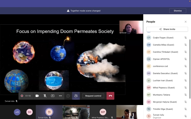
Task: Select the CM avatar for Camelia Milea
Action: tap(149, 45)
